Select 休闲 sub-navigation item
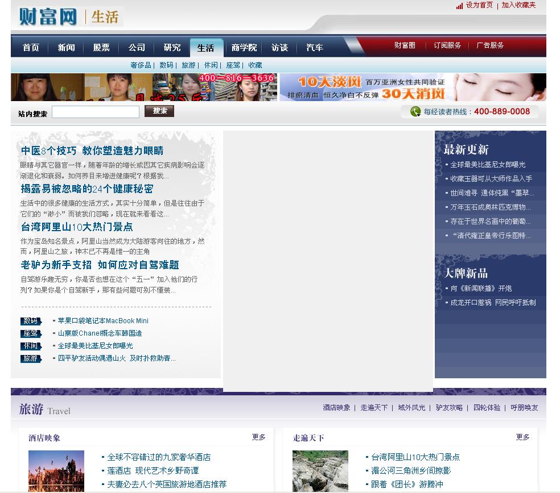 click(211, 65)
